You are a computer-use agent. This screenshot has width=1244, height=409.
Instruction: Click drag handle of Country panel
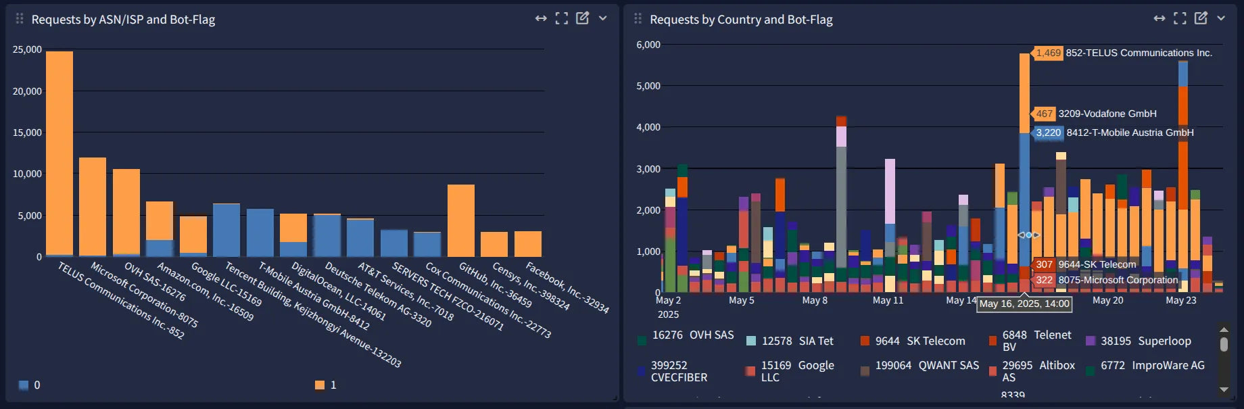(638, 19)
